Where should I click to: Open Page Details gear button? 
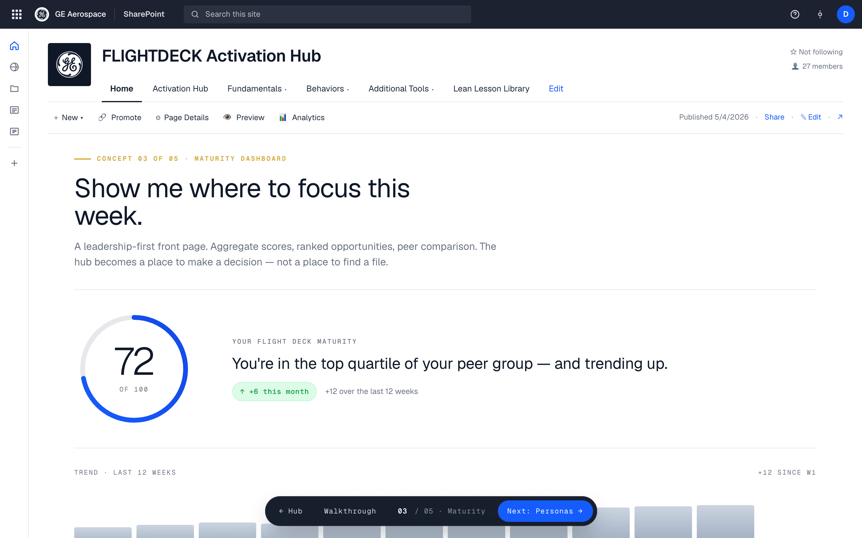pos(182,117)
